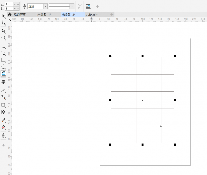Click the middle-right selection handle

click(x=175, y=100)
